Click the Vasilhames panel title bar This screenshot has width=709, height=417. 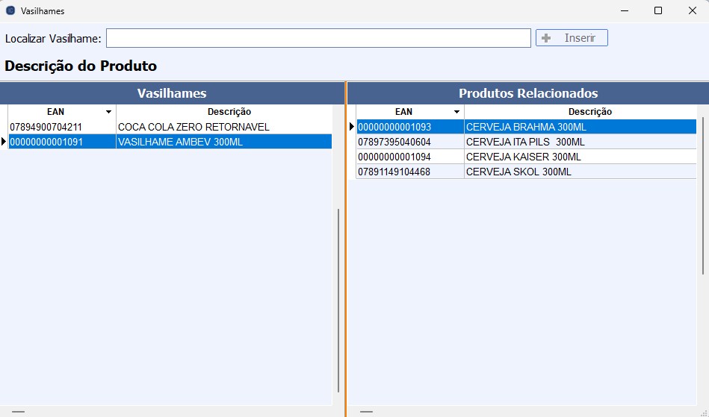[172, 93]
